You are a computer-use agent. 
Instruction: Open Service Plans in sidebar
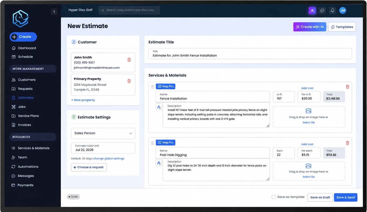point(28,116)
